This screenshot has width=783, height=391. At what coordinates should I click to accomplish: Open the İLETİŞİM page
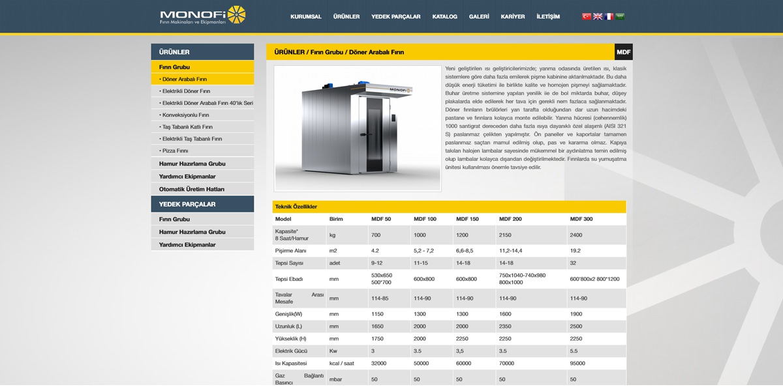coord(548,16)
